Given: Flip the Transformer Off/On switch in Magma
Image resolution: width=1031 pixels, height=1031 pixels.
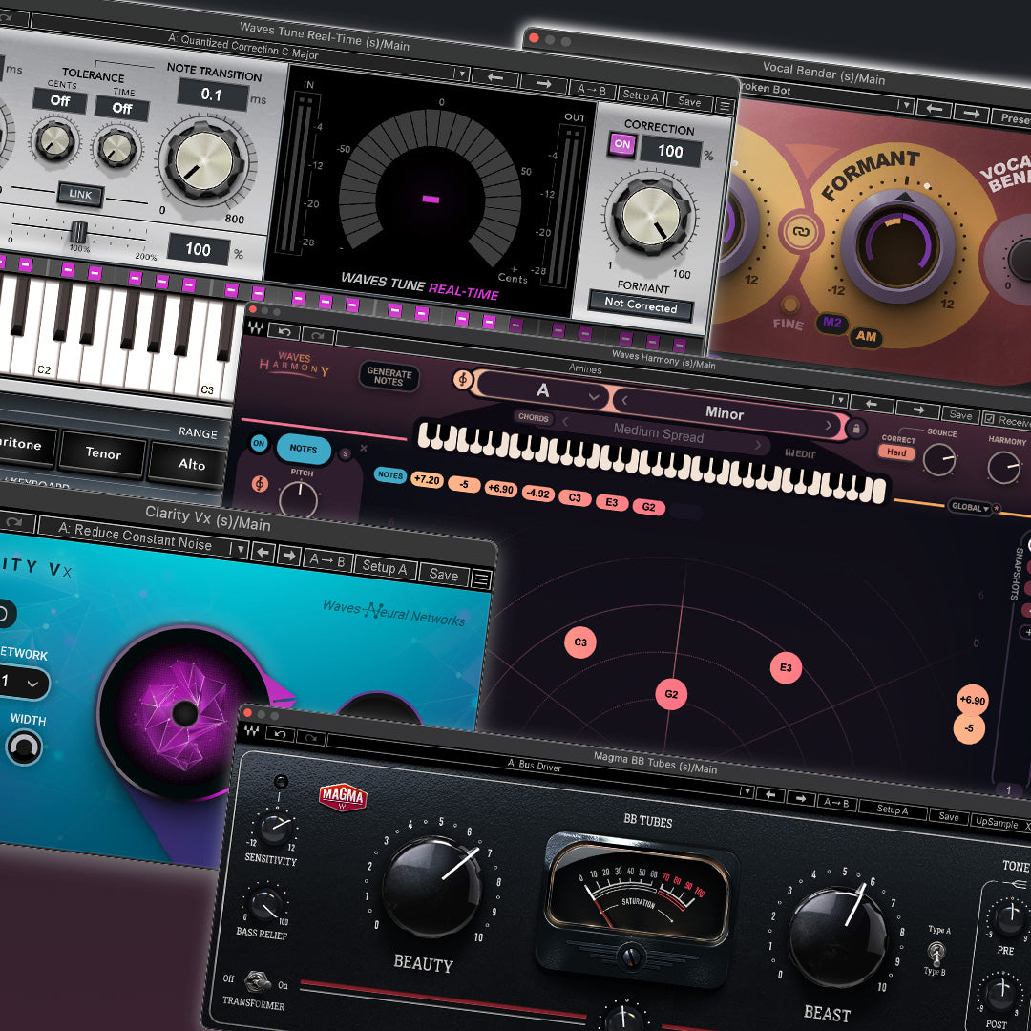Looking at the screenshot, I should click(x=256, y=981).
